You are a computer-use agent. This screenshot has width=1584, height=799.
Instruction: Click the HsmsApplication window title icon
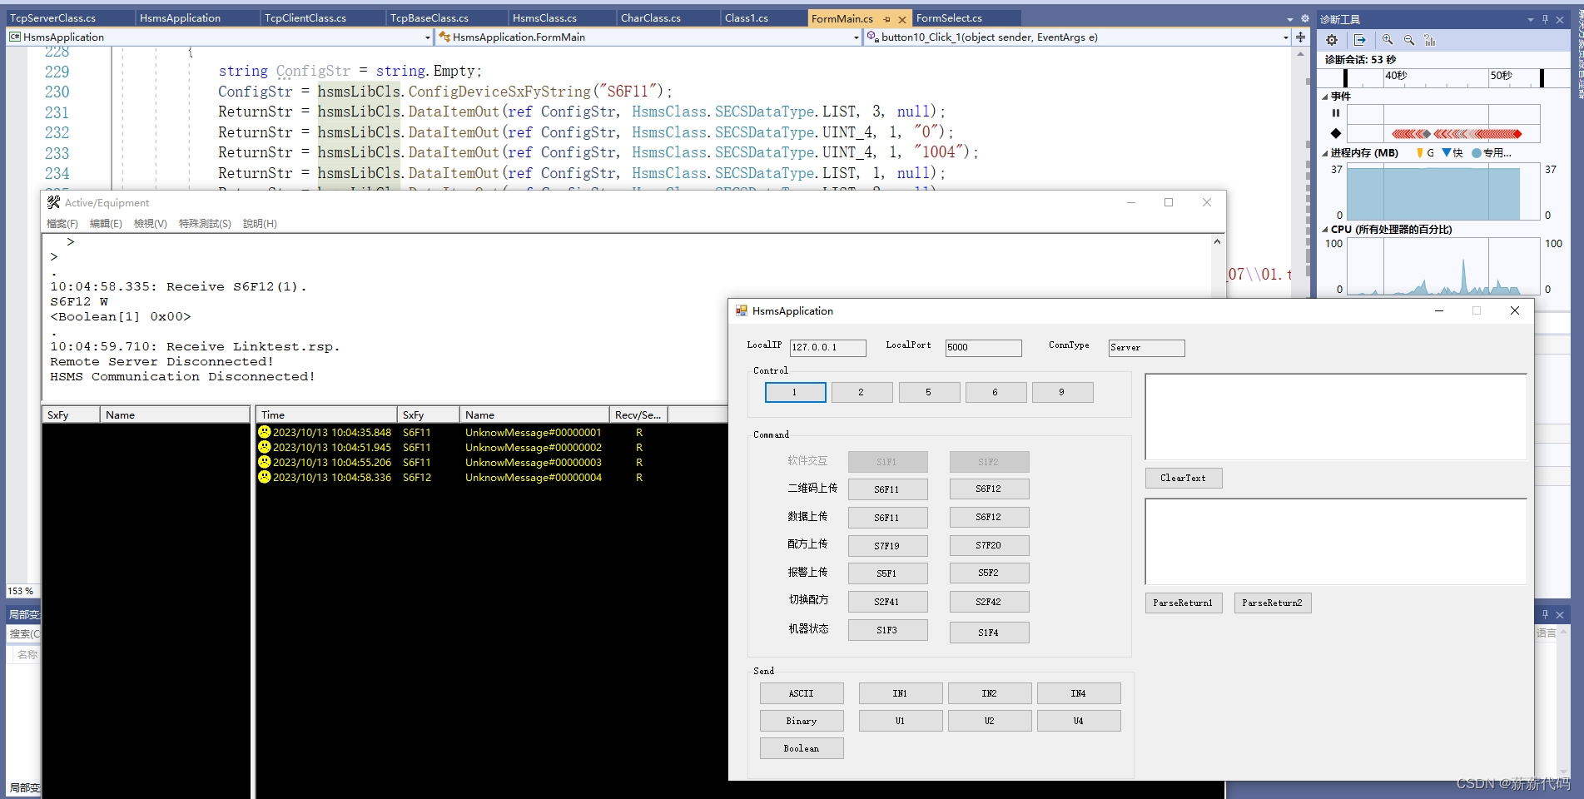(x=741, y=310)
